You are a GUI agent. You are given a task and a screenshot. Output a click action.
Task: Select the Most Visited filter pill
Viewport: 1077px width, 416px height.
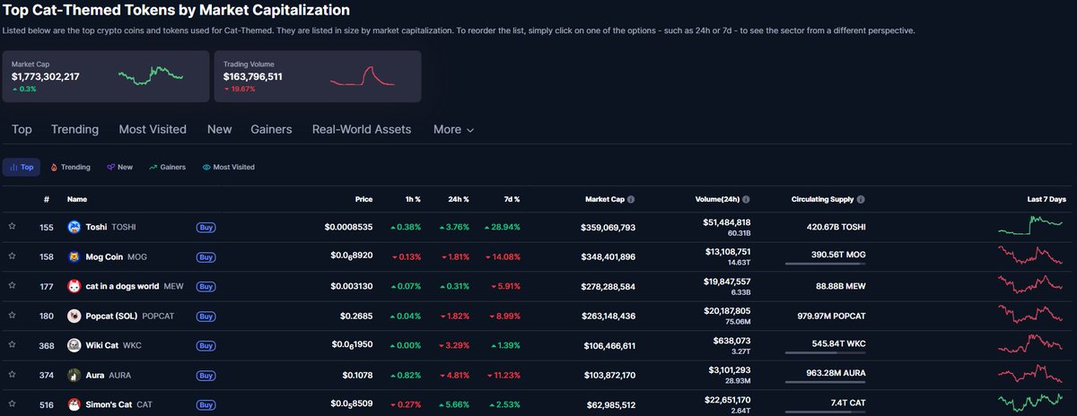click(229, 167)
